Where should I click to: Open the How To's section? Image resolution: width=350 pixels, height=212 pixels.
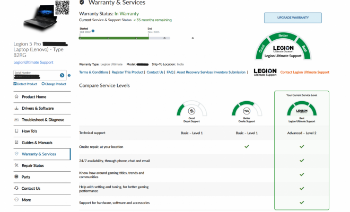(x=42, y=131)
